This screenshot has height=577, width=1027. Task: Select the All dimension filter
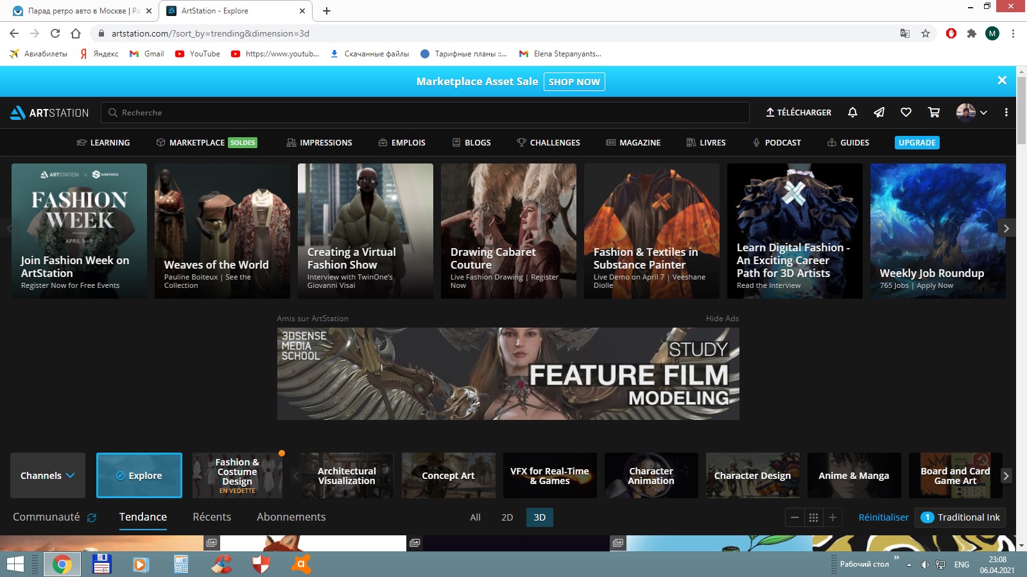tap(475, 517)
